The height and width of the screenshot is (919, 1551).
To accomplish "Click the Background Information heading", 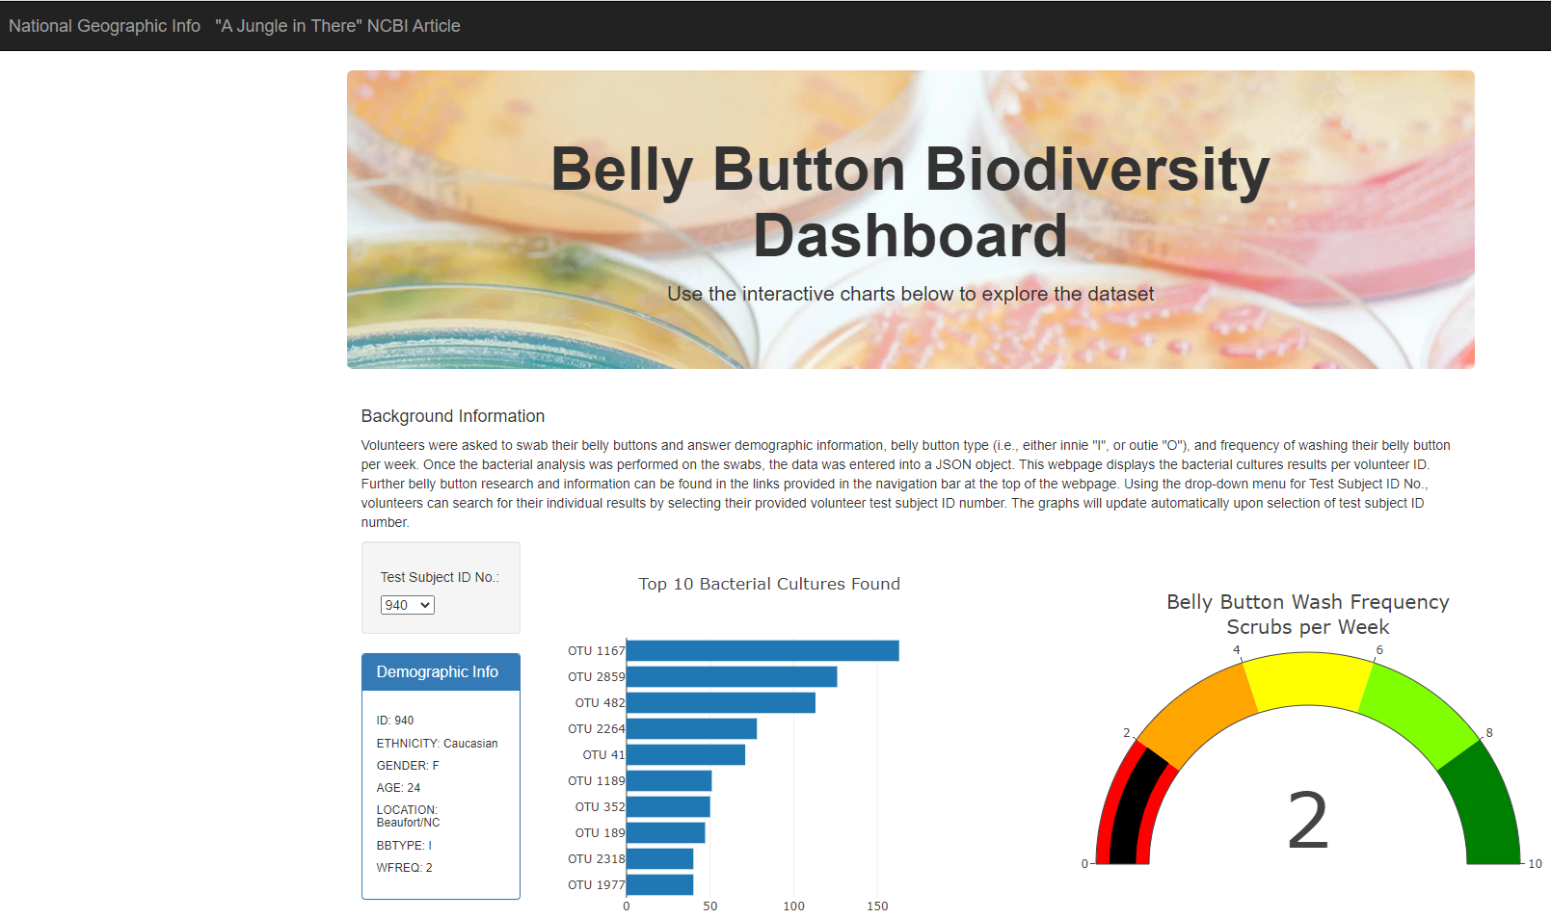I will click(452, 416).
